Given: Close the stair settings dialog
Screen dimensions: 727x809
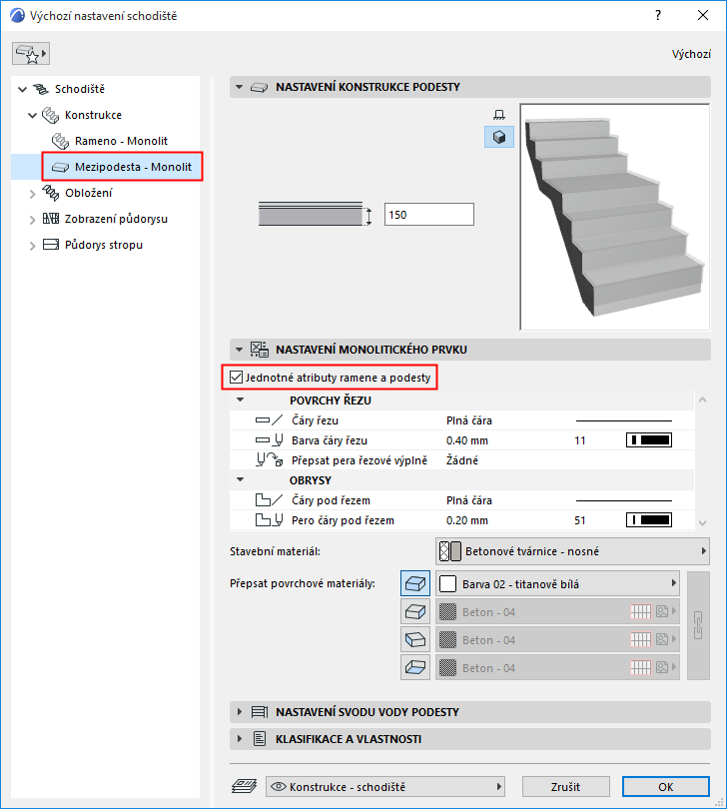Looking at the screenshot, I should click(703, 15).
